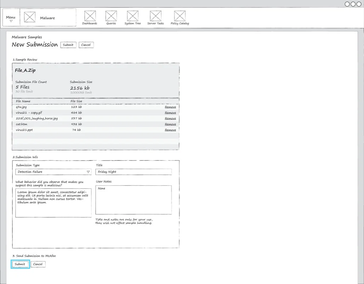Open the Menu dropdown

tap(11, 18)
